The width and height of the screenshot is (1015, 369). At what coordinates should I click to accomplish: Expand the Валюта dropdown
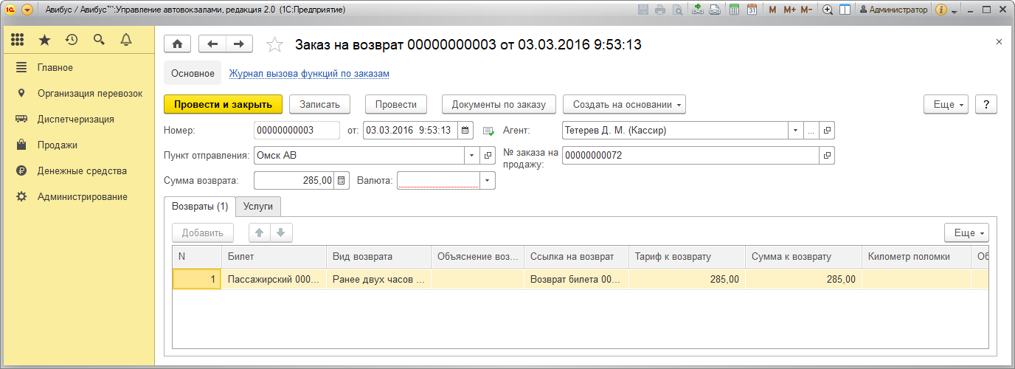[x=487, y=181]
